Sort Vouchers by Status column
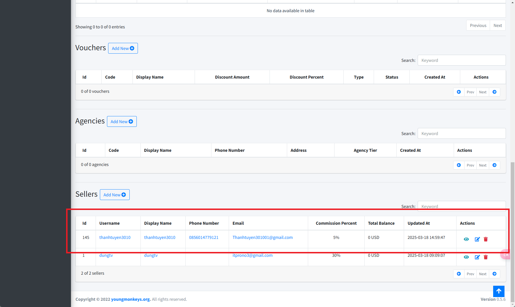 (392, 77)
